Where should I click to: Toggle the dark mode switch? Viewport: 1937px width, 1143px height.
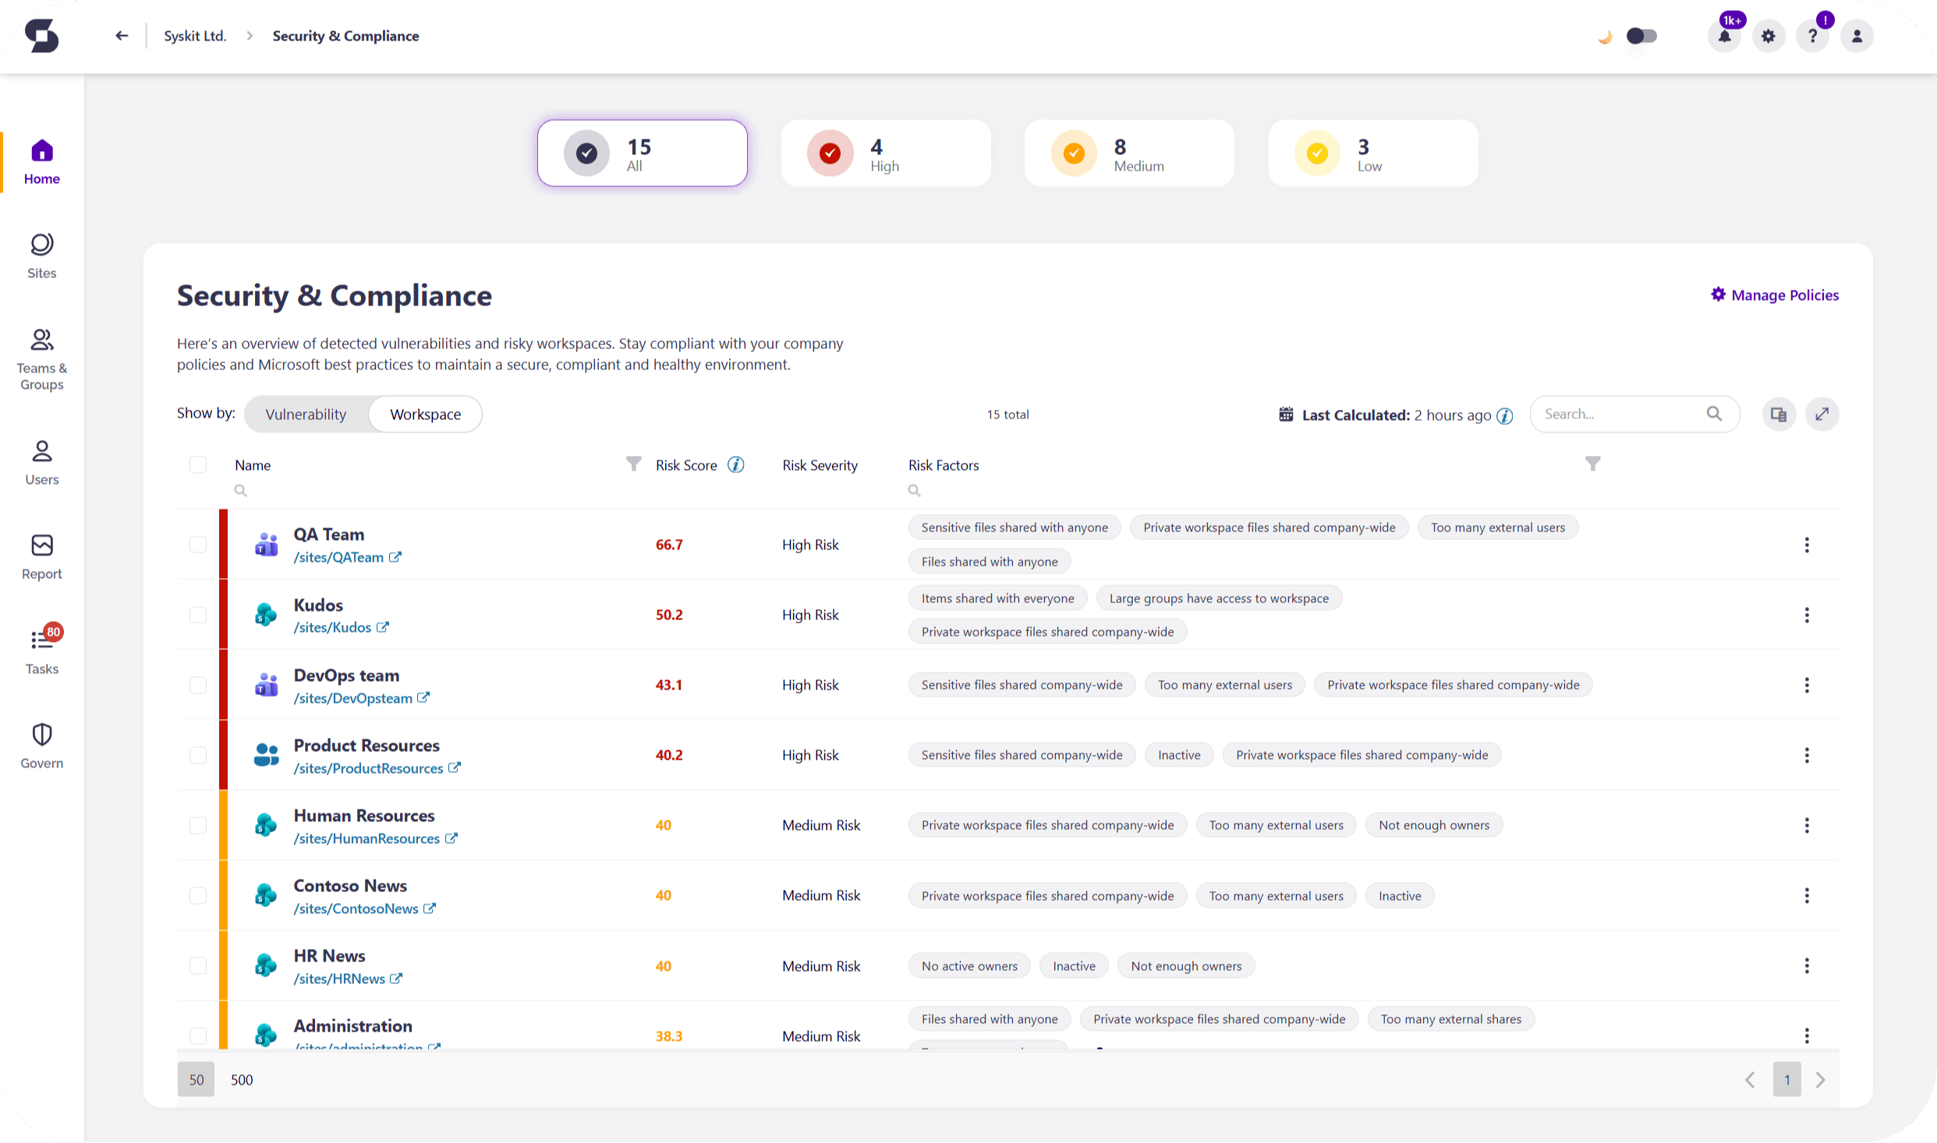tap(1641, 35)
